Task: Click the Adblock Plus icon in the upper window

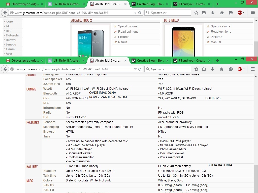Action: pos(240,13)
